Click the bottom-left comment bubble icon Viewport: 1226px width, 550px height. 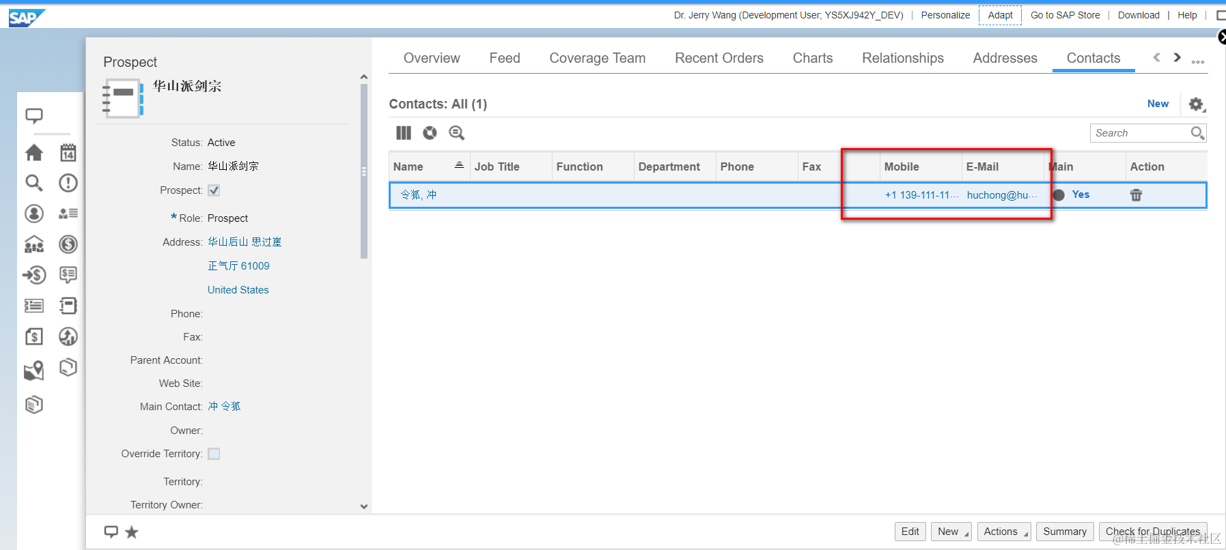[111, 532]
